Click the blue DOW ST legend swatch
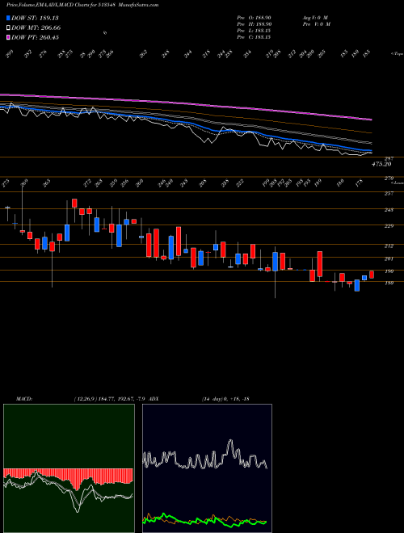The image size is (404, 533). point(9,18)
